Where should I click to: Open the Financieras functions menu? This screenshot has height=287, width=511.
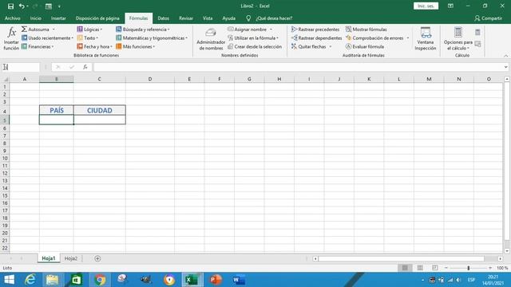point(38,46)
